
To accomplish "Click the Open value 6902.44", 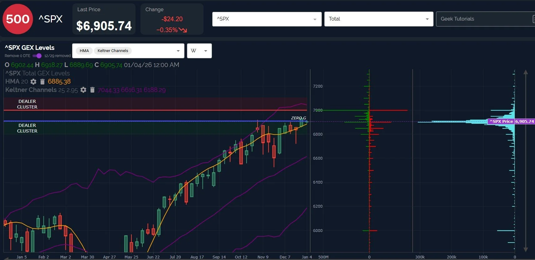I will point(22,65).
